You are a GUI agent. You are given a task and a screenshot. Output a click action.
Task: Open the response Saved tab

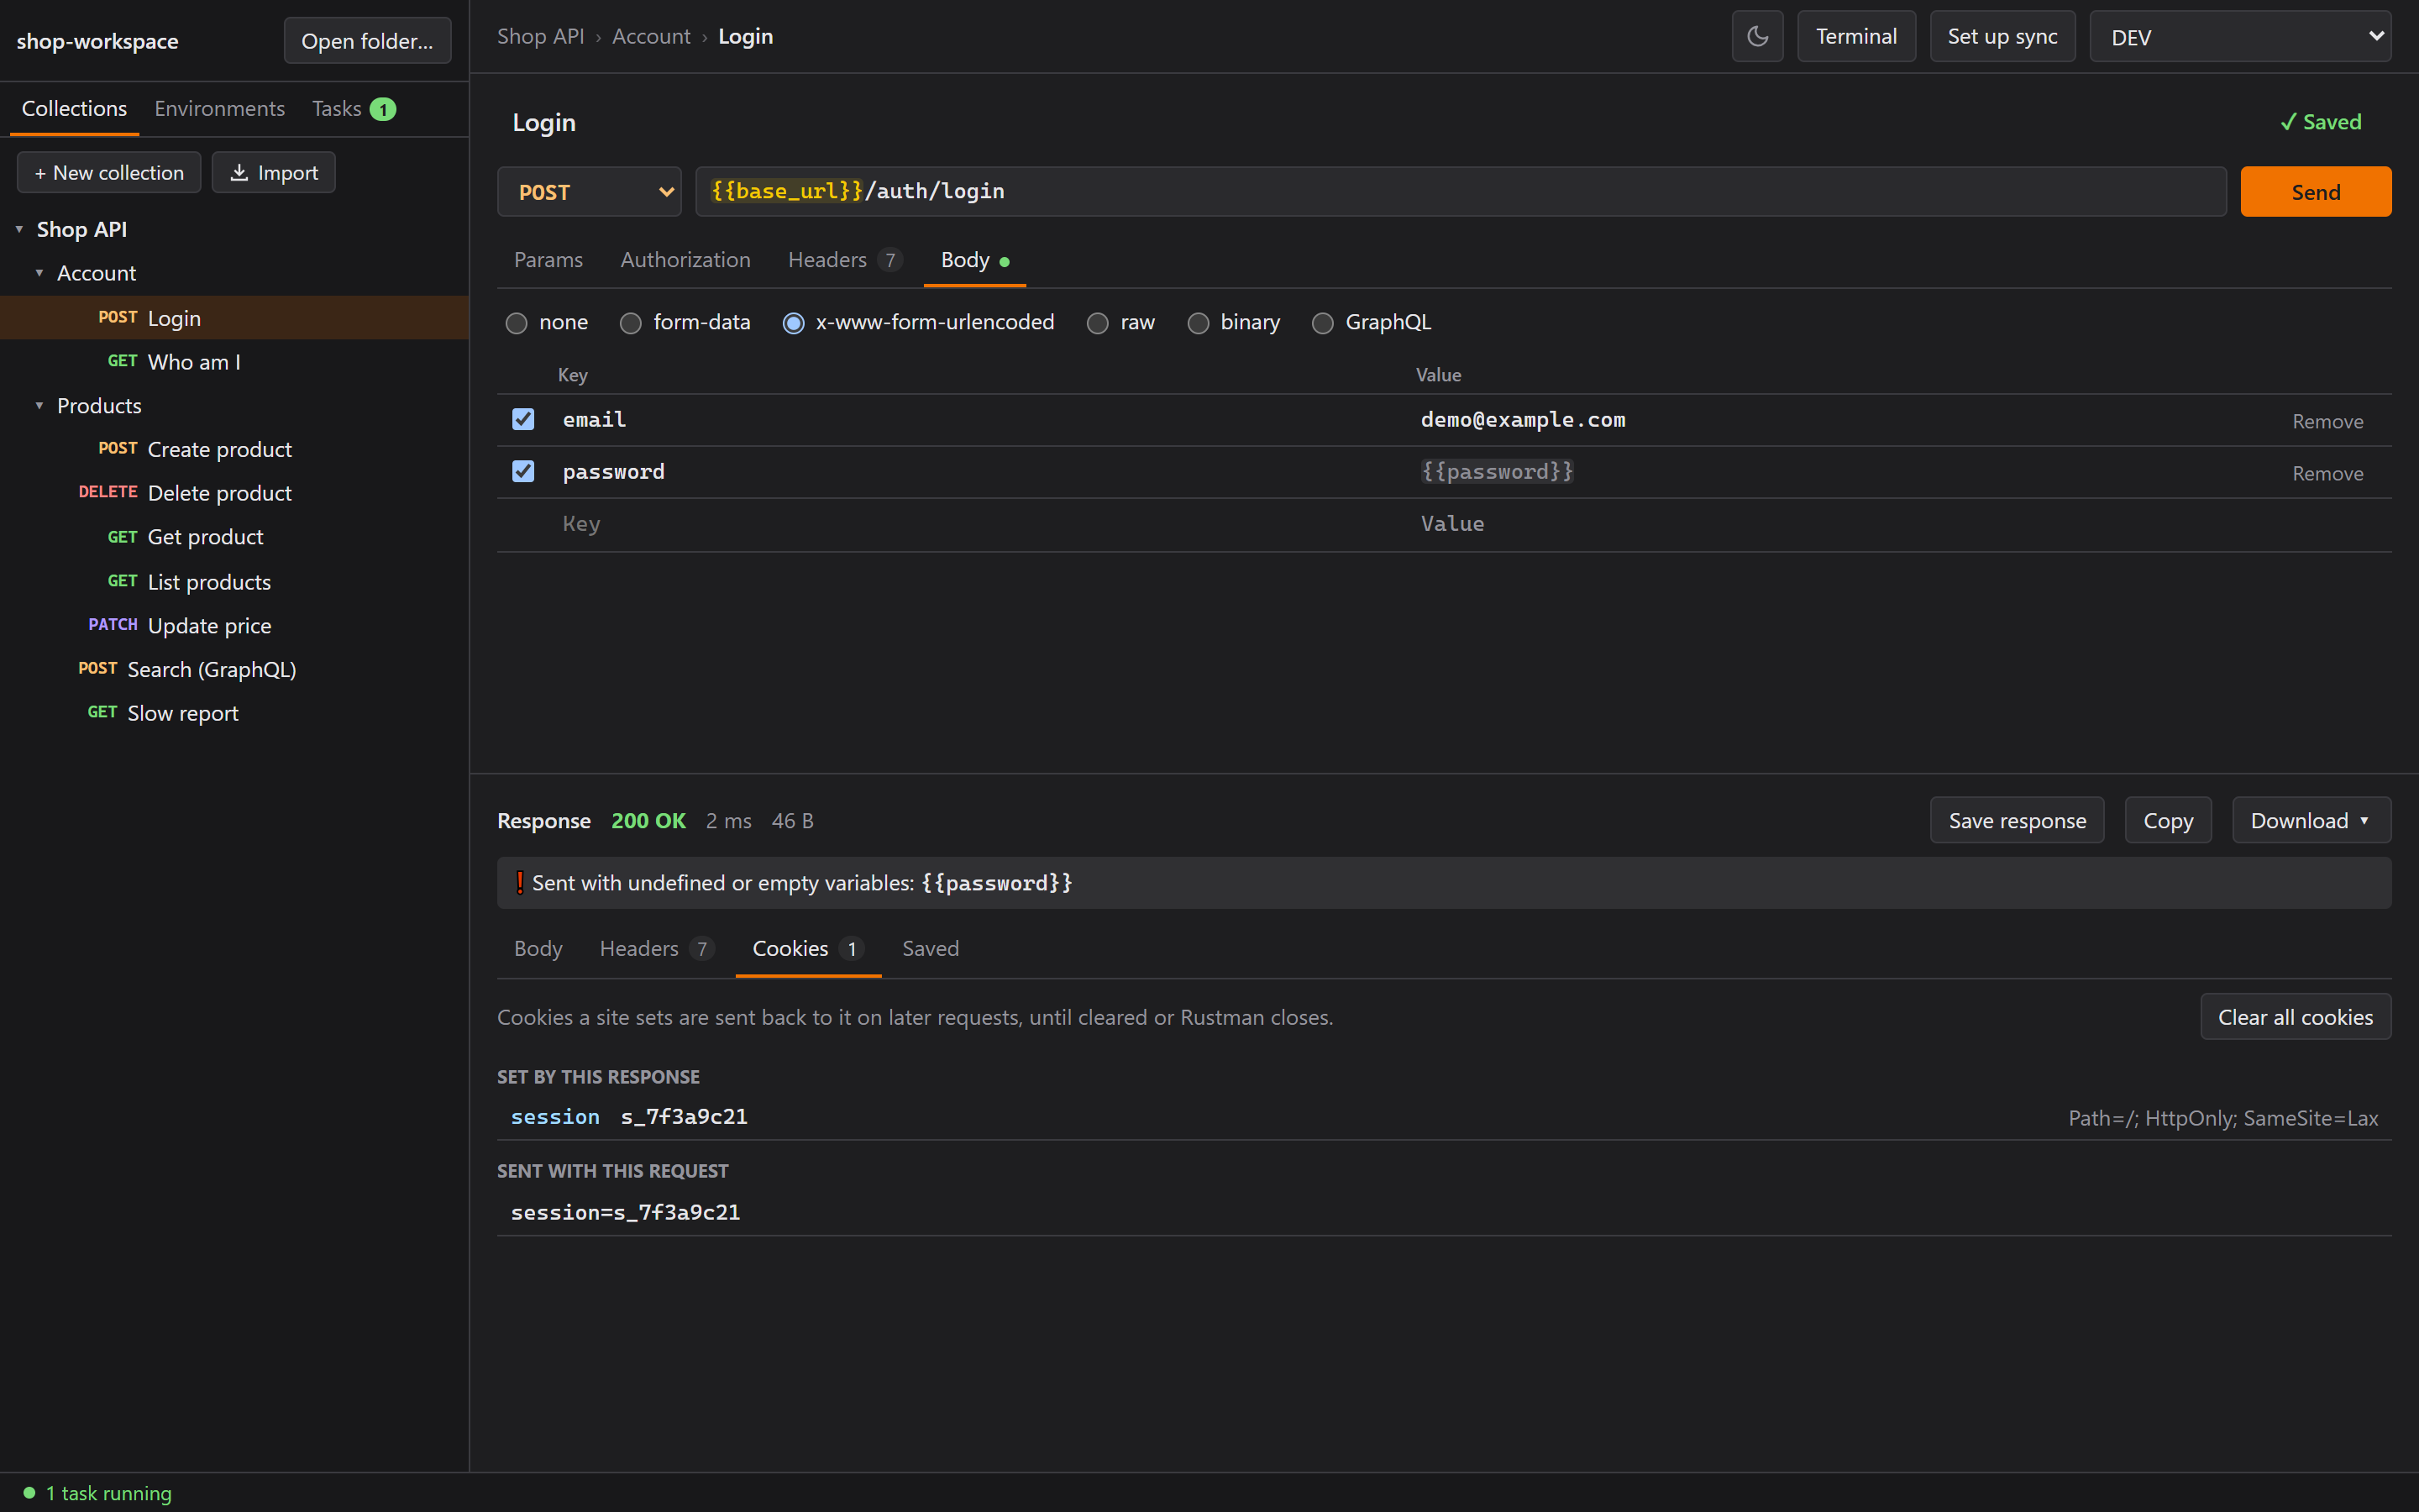tap(930, 948)
